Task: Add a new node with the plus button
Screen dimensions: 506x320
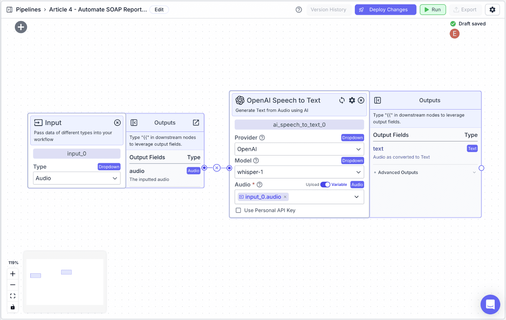Action: point(21,27)
